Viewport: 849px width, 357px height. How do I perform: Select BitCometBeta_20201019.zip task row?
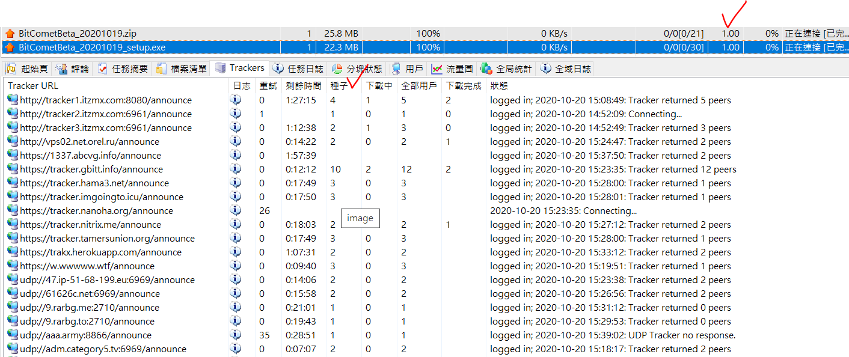(x=424, y=34)
